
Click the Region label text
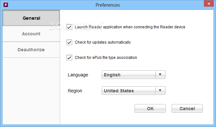click(75, 91)
